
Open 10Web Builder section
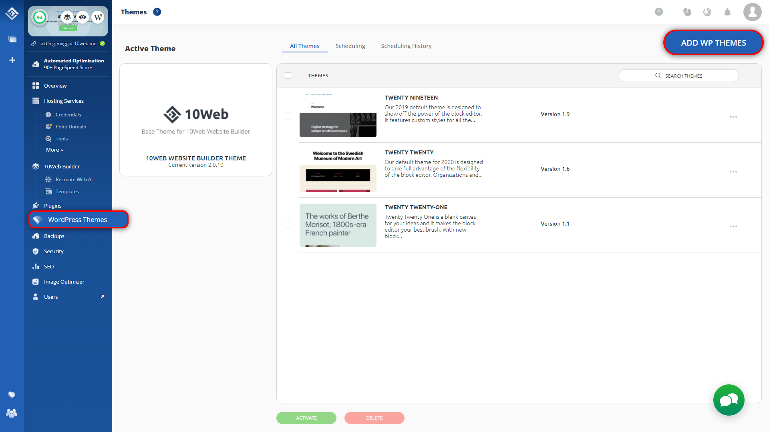click(62, 166)
